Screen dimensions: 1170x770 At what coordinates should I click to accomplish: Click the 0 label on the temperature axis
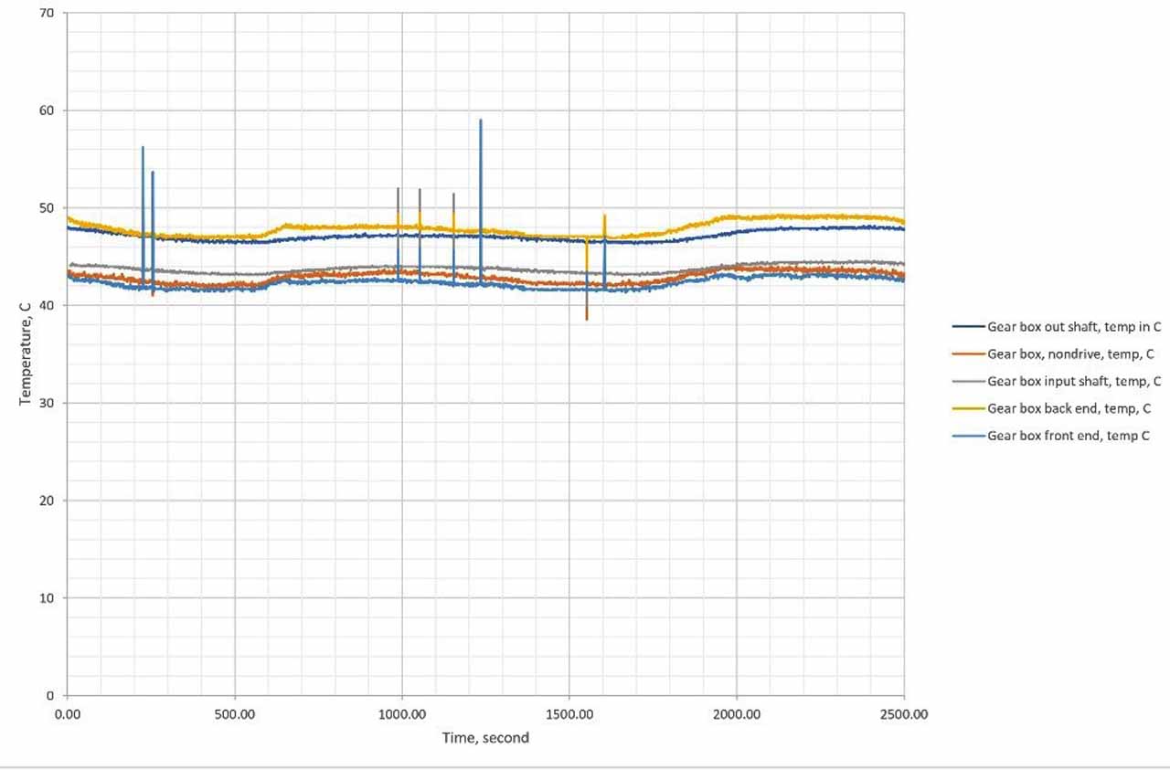(51, 695)
